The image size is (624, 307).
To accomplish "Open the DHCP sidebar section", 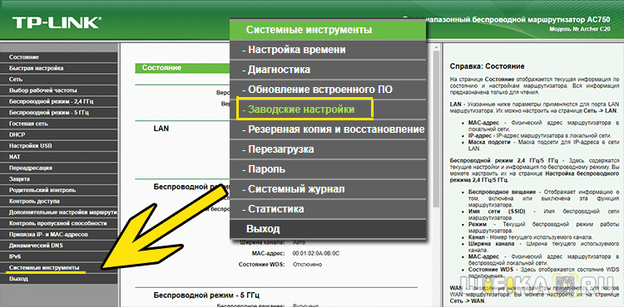I will 59,135.
